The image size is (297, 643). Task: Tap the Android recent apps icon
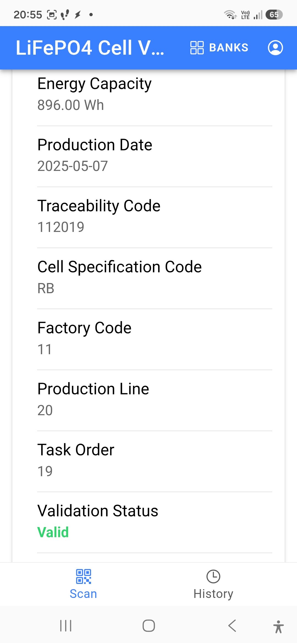click(66, 626)
